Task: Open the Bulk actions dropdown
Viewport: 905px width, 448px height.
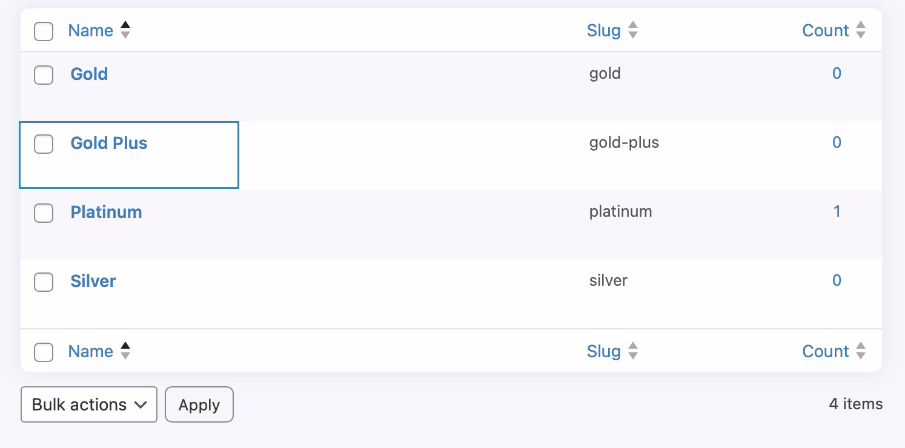Action: 89,404
